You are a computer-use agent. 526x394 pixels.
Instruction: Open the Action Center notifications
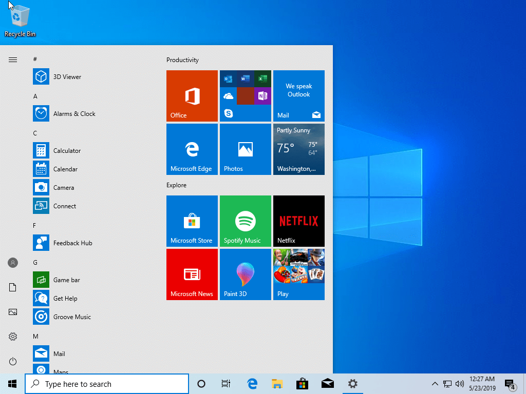pos(510,384)
